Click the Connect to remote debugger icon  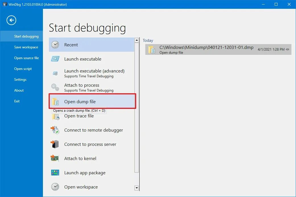[55, 130]
